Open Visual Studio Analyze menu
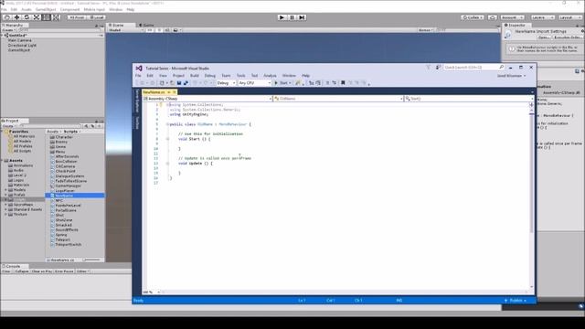This screenshot has width=585, height=329. pyautogui.click(x=270, y=75)
